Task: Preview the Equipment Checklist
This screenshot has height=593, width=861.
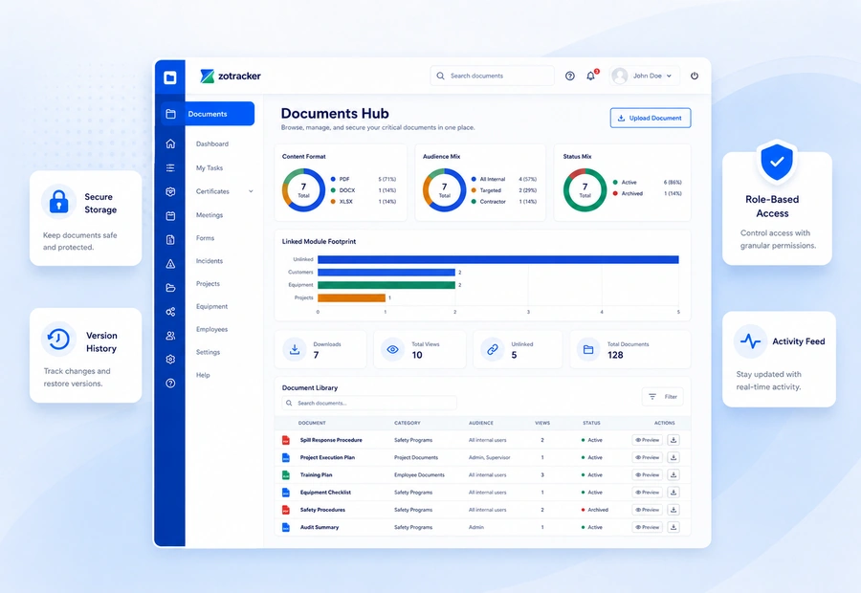Action: coord(648,493)
